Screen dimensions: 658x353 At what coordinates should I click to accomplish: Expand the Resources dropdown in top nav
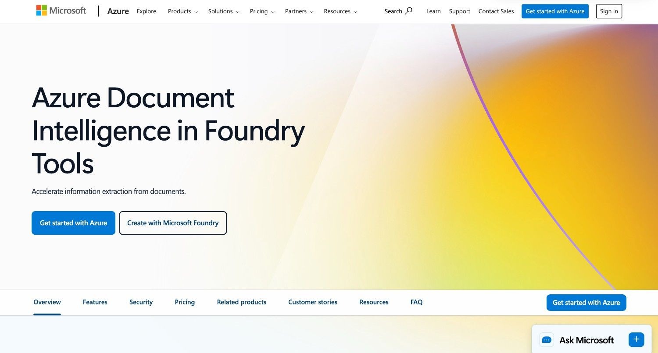340,11
